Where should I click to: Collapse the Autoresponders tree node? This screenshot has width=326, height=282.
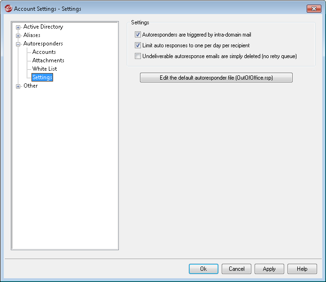pos(18,44)
